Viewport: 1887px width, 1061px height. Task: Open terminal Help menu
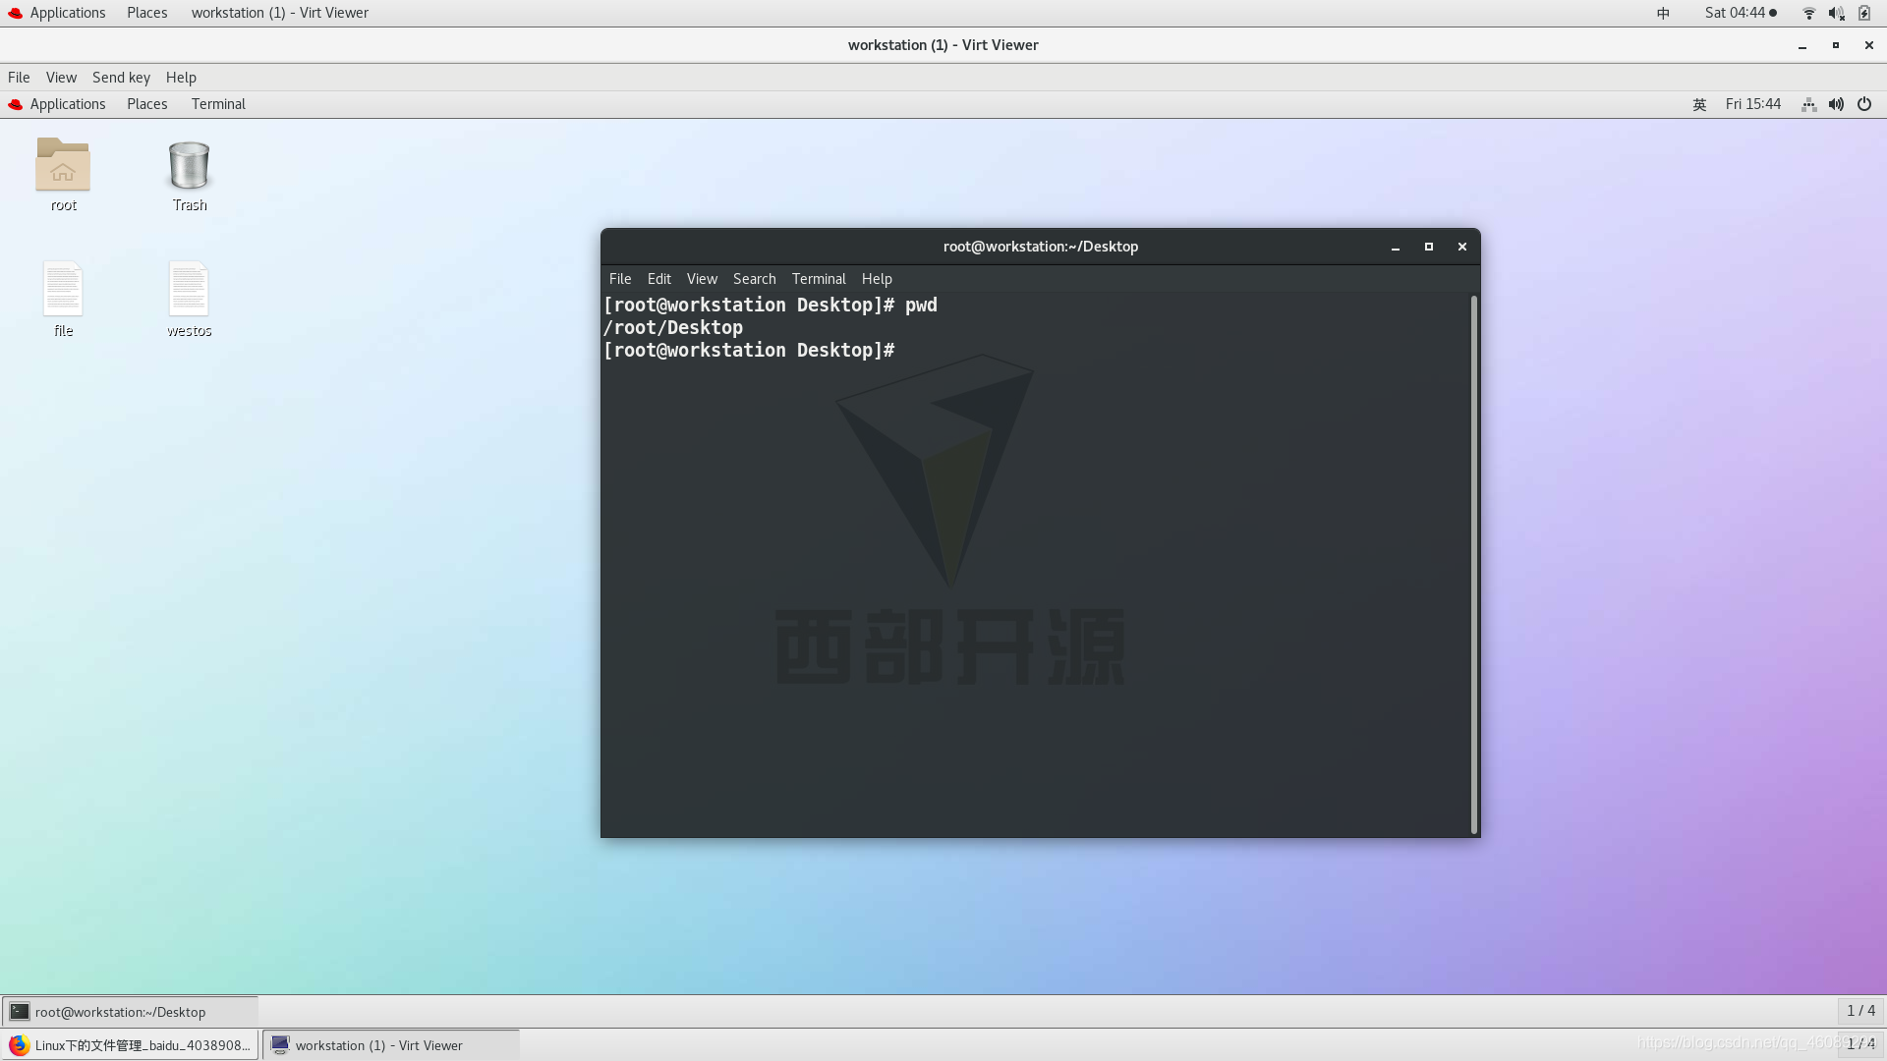(x=877, y=279)
